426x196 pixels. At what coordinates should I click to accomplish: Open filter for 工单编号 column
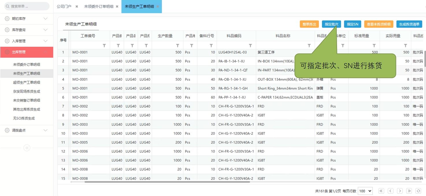pyautogui.click(x=104, y=46)
